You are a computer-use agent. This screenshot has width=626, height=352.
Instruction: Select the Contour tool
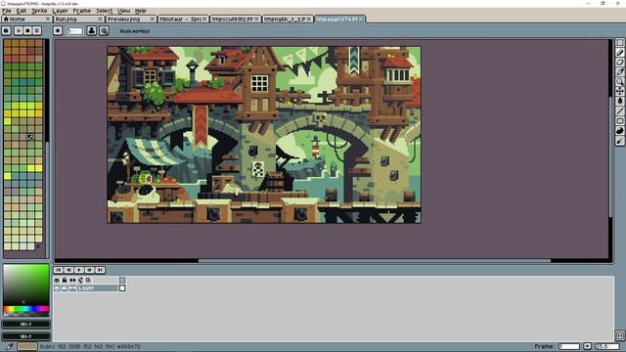point(619,131)
